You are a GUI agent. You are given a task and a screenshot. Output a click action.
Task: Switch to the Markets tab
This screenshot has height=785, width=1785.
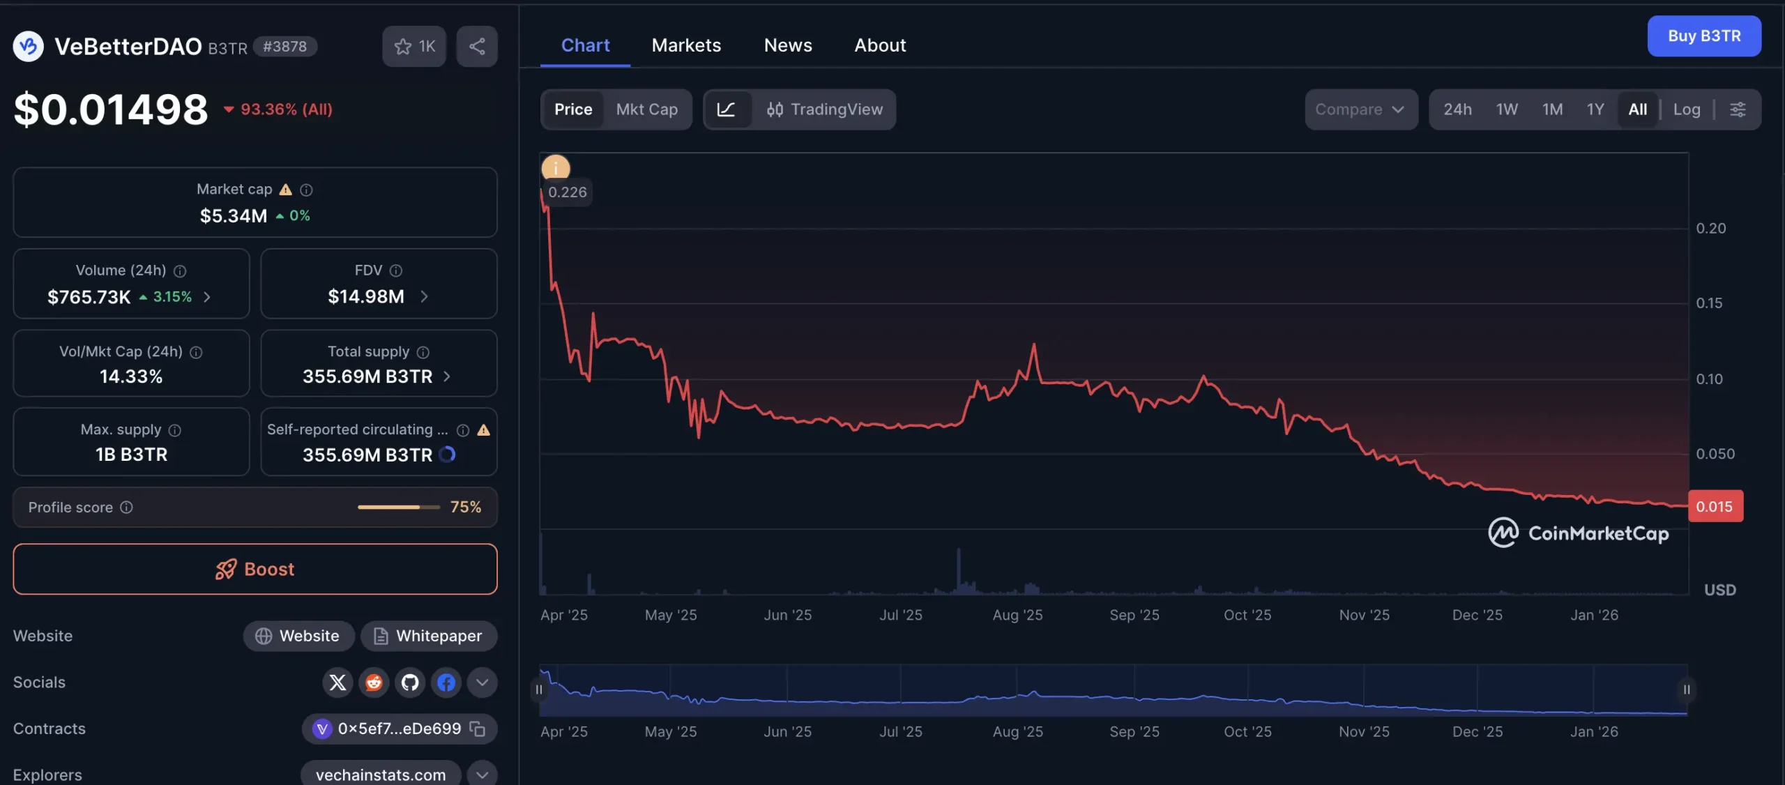[686, 45]
